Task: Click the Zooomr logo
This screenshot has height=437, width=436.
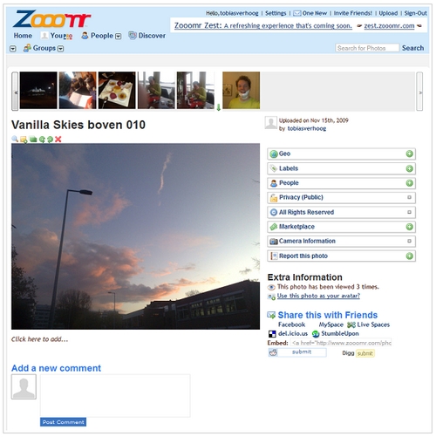Action: 51,19
